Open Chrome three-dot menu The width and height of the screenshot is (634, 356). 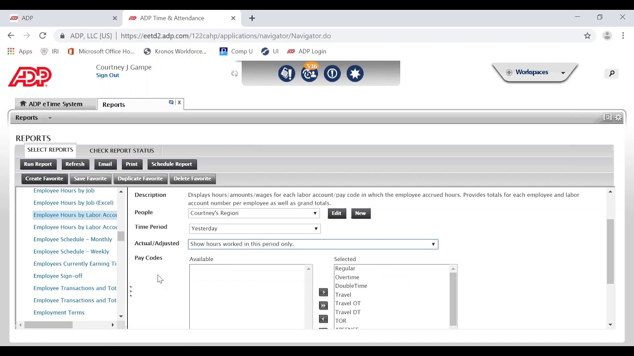[623, 36]
